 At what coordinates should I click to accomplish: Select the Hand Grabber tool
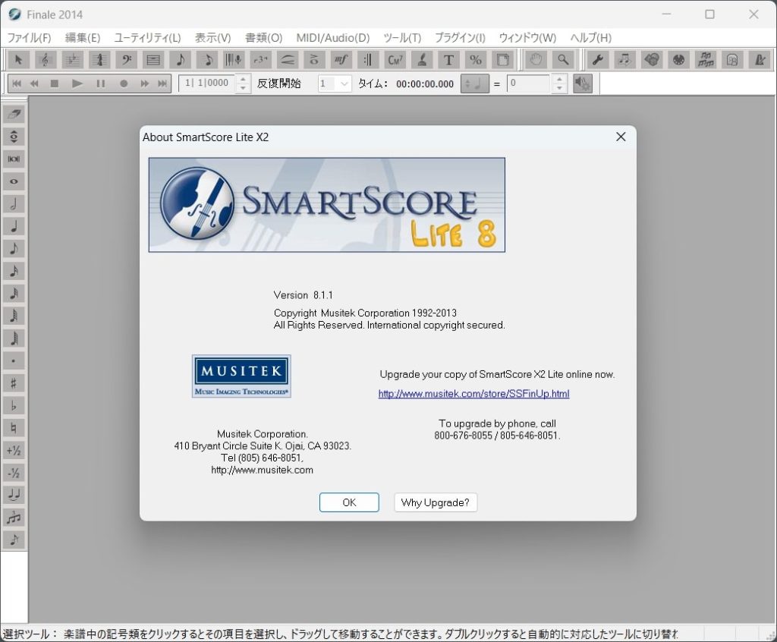point(536,60)
